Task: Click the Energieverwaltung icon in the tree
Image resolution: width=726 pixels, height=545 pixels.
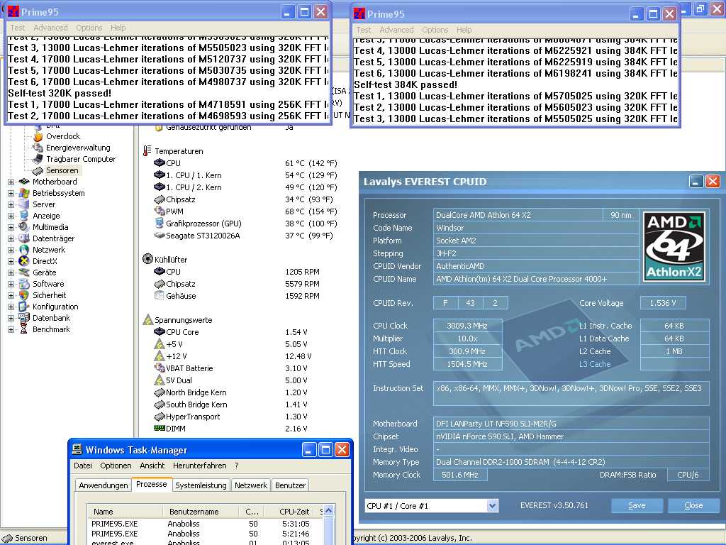Action: pyautogui.click(x=38, y=148)
